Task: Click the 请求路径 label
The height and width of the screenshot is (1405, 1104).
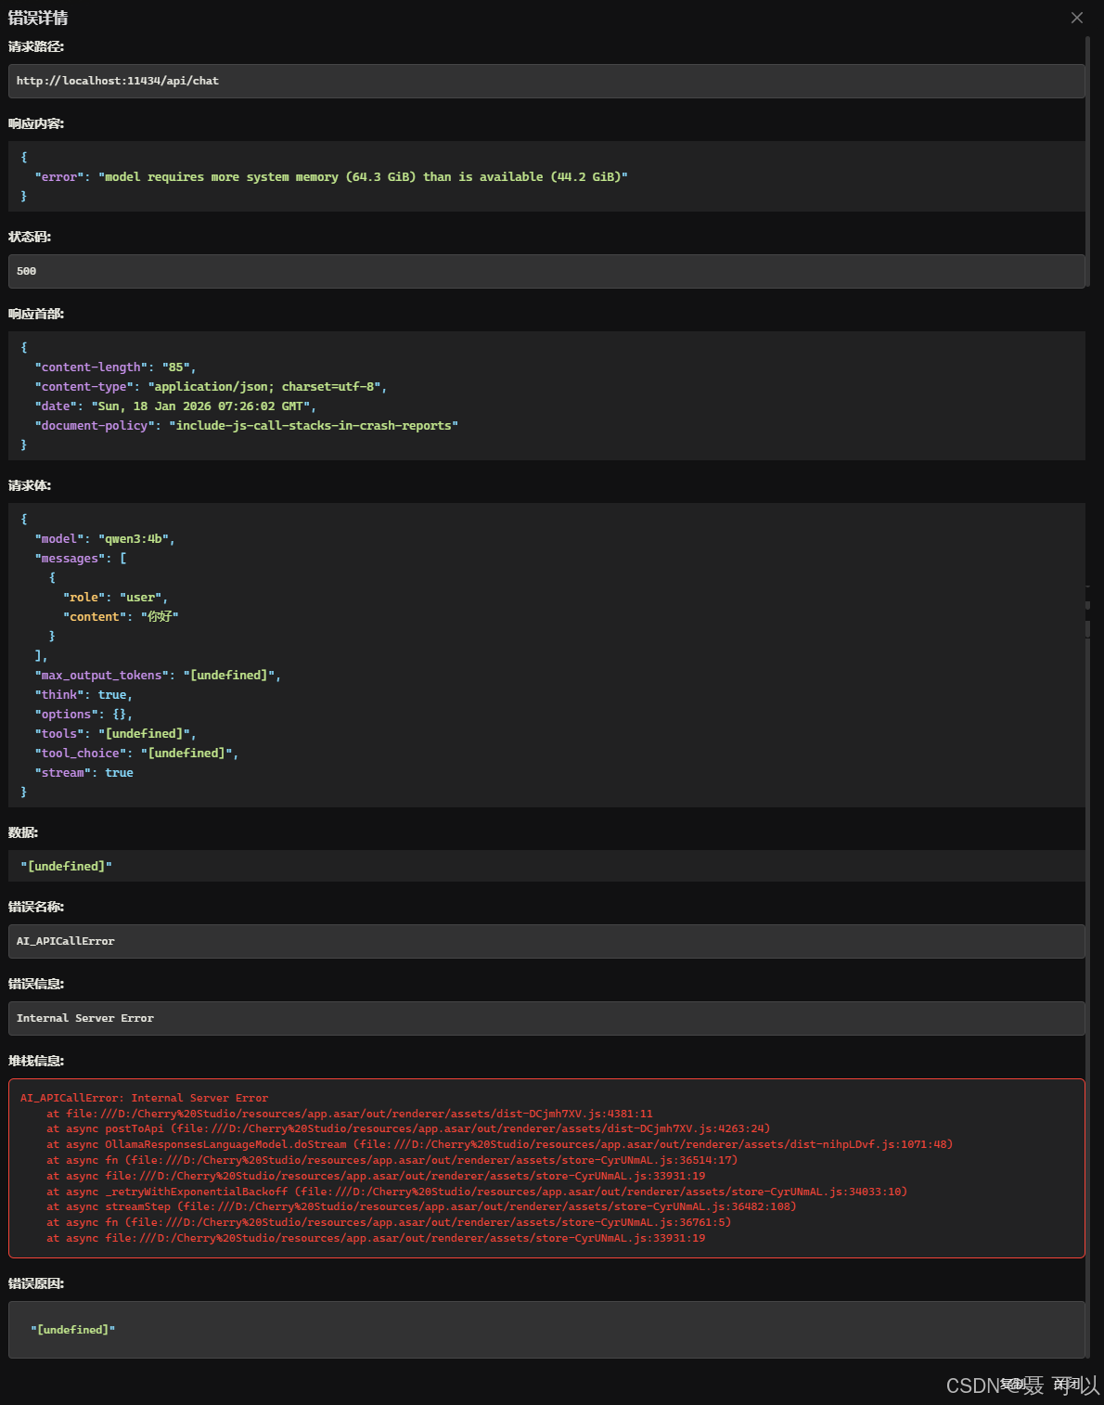Action: click(36, 46)
